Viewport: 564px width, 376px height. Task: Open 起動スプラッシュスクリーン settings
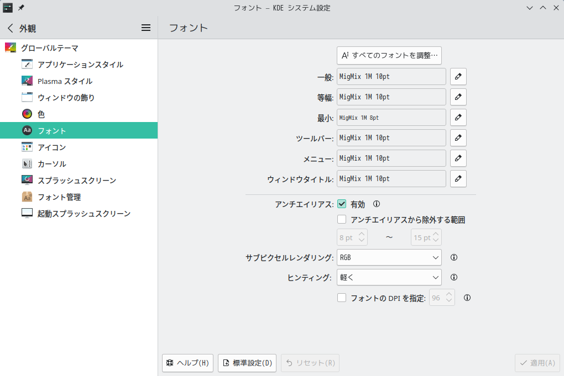(79, 213)
